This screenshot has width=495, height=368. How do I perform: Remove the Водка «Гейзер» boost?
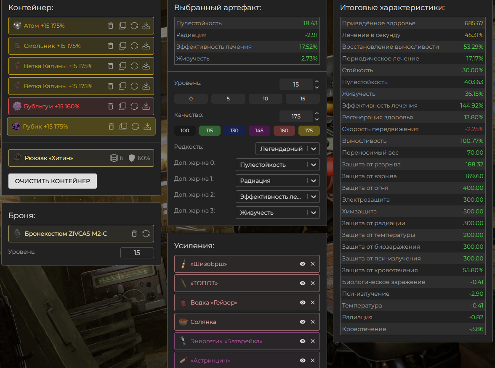coord(313,302)
